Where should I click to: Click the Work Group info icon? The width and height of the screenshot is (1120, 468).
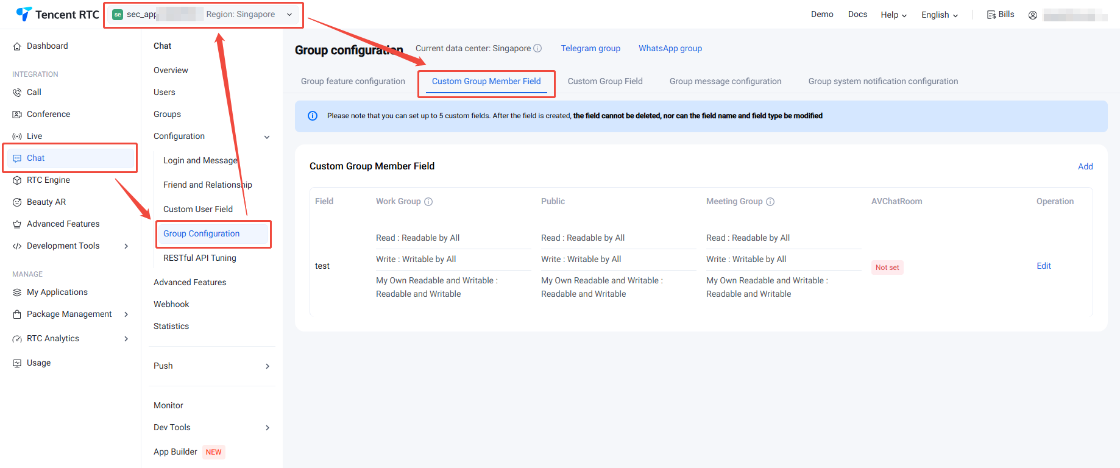pos(428,202)
